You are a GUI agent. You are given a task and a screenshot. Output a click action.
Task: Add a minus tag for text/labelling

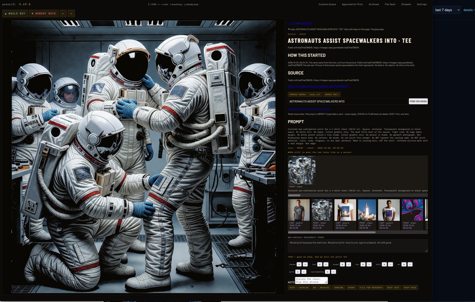(x=334, y=272)
